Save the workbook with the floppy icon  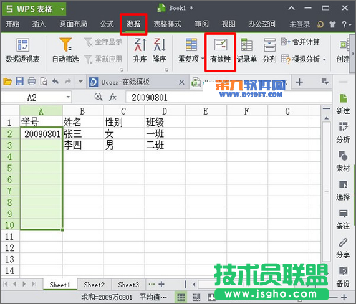click(x=20, y=82)
